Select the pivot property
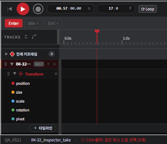Image resolution: width=167 pixels, height=144 pixels. click(x=20, y=119)
